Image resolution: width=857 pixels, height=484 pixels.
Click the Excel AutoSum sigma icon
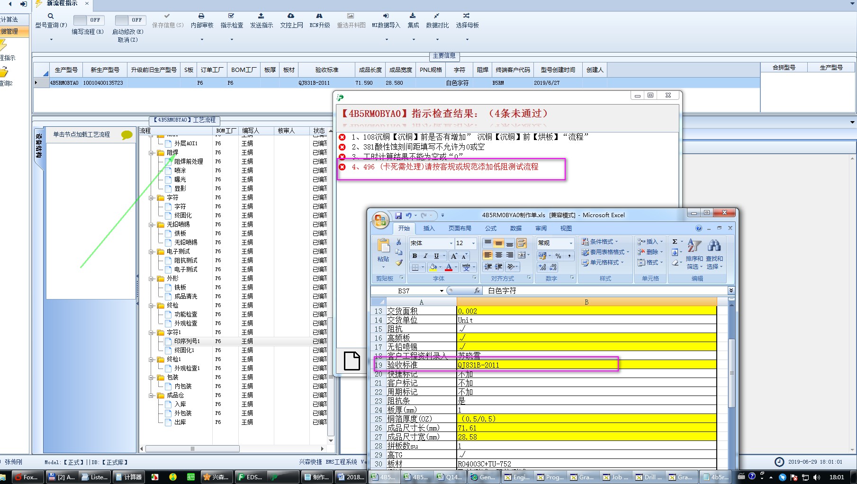(x=675, y=242)
